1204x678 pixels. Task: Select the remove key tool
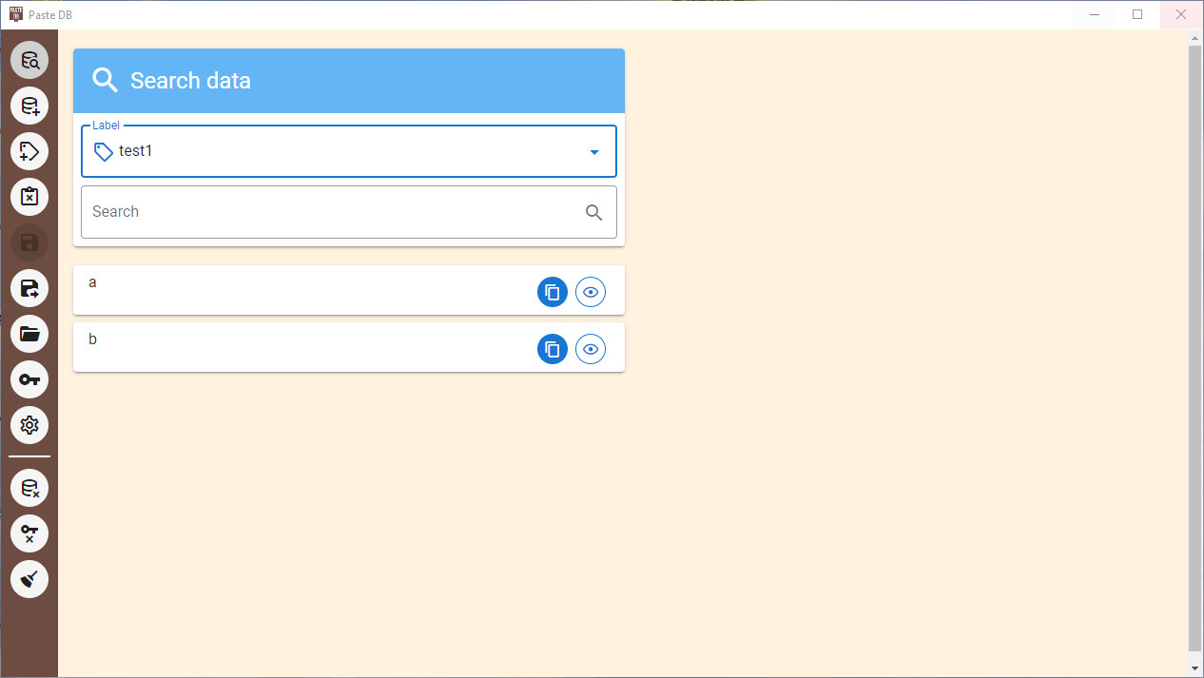pos(29,533)
